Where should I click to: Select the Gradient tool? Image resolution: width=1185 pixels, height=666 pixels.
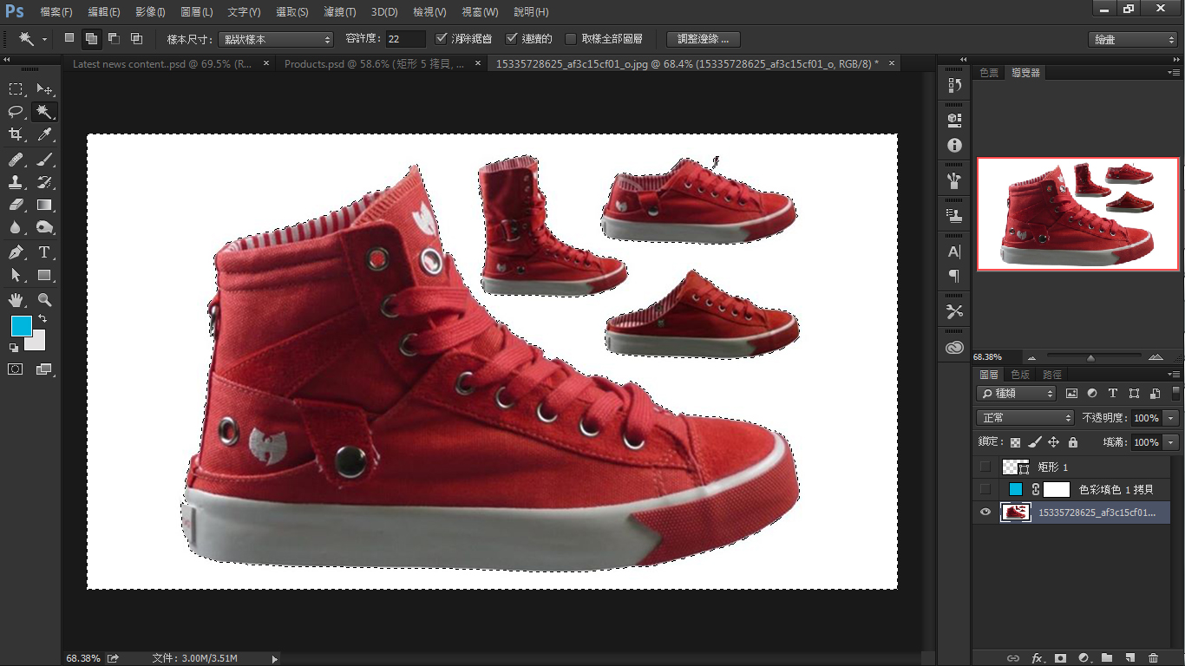[x=44, y=205]
